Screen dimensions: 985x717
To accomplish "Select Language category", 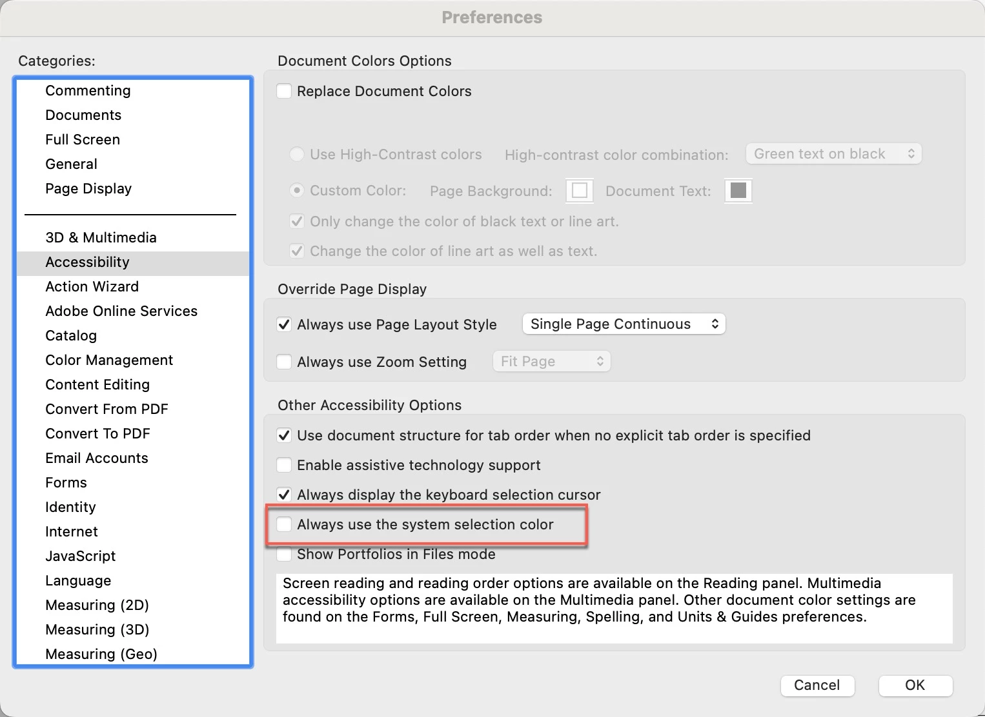I will tap(133, 580).
